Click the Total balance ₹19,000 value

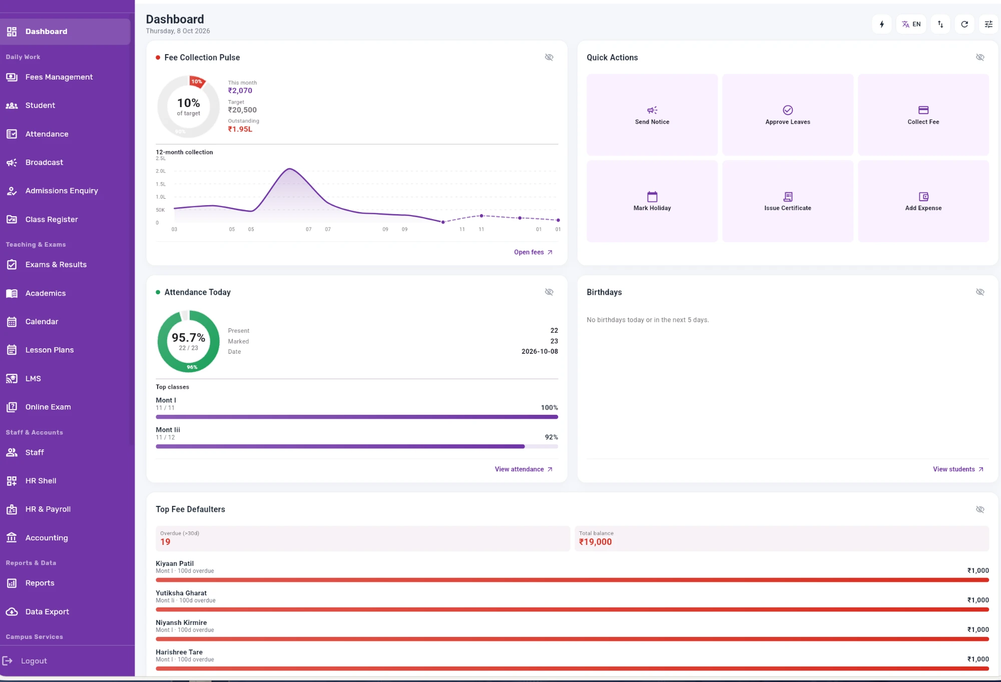tap(595, 542)
